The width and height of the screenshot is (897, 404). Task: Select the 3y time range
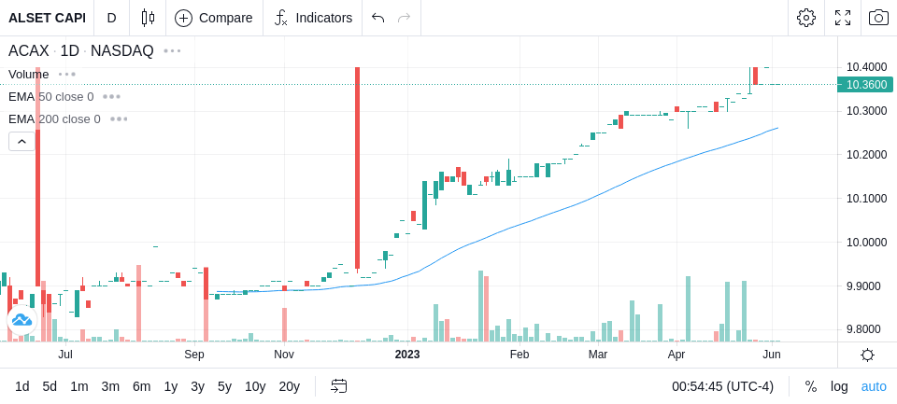pos(197,387)
